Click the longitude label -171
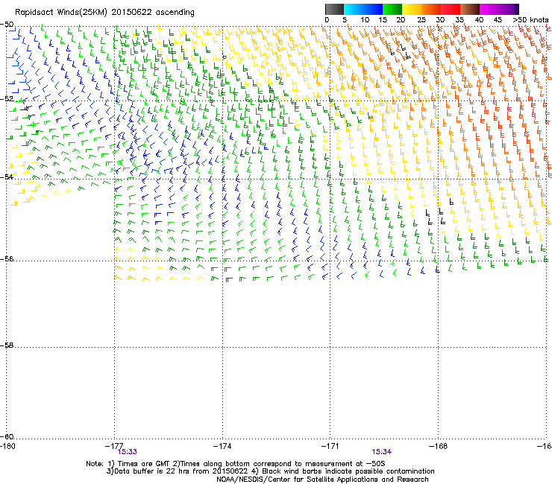The width and height of the screenshot is (552, 484). [330, 446]
